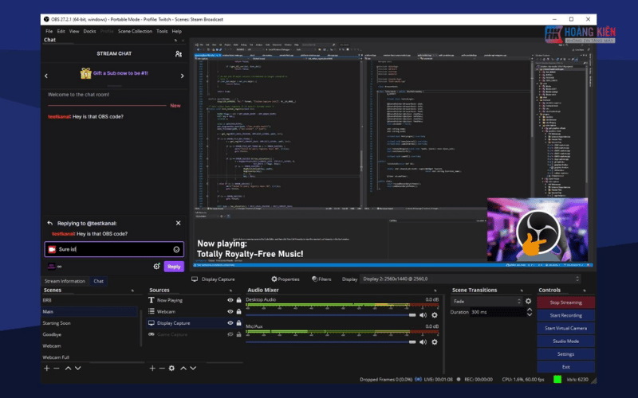This screenshot has height=398, width=638.
Task: Move scene up in Scenes list
Action: pos(68,368)
